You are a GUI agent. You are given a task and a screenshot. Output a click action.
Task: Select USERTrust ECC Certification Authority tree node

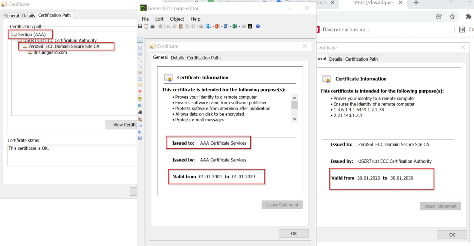(60, 40)
